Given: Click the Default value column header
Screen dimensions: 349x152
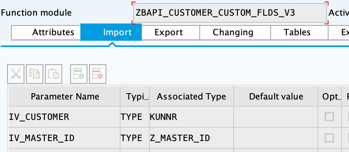Looking at the screenshot, I should [276, 96].
